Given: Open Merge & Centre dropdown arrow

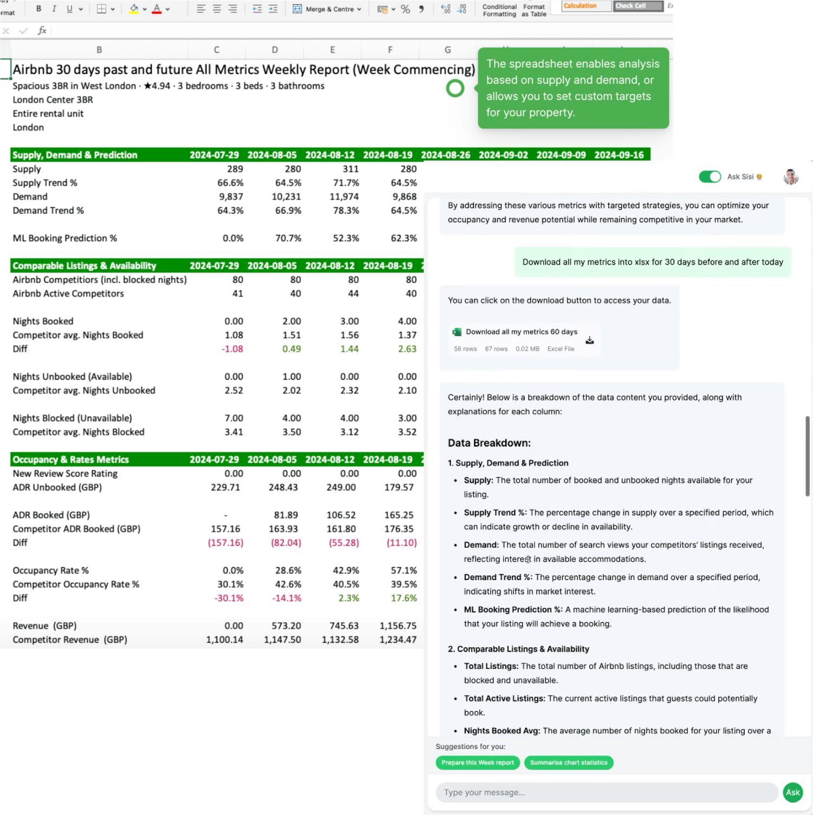Looking at the screenshot, I should (x=359, y=9).
